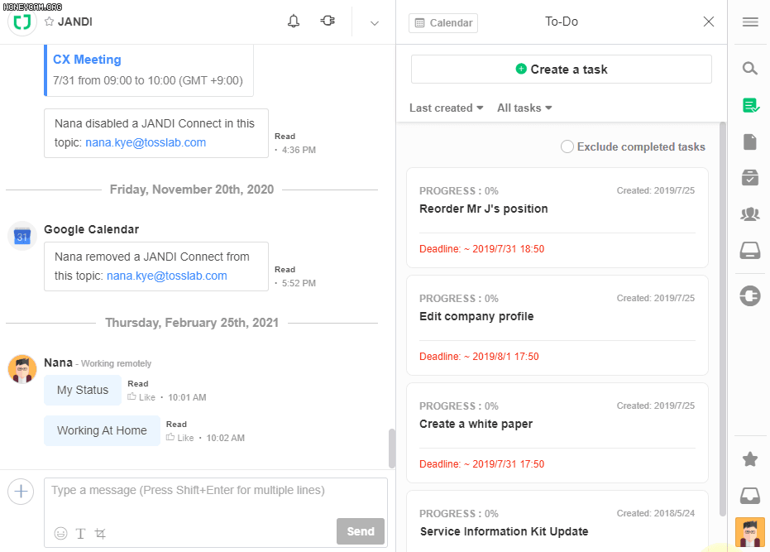Image resolution: width=770 pixels, height=552 pixels.
Task: Toggle Exclude completed tasks
Action: (x=567, y=147)
